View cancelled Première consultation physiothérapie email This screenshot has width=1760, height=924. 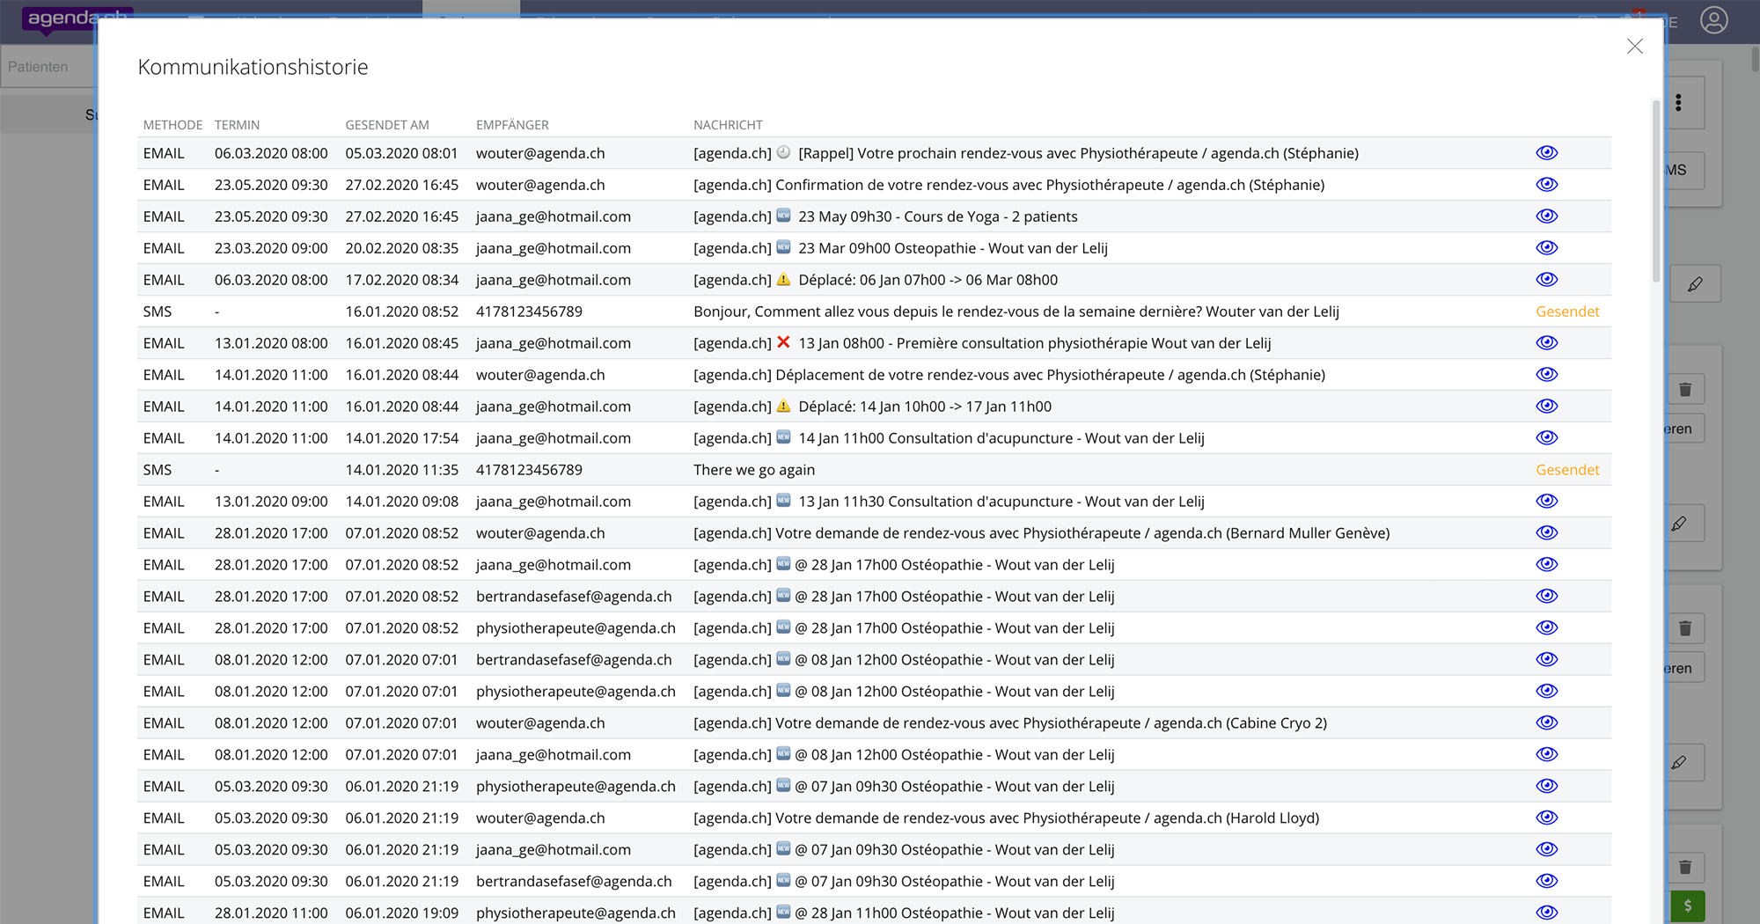pyautogui.click(x=1546, y=343)
